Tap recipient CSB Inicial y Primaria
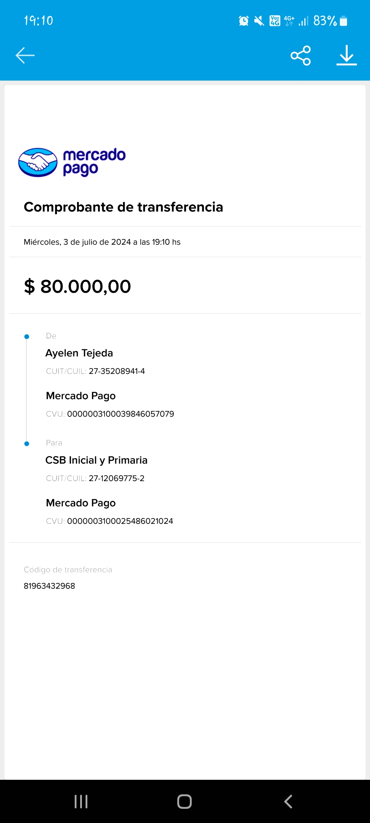This screenshot has width=370, height=823. tap(96, 460)
